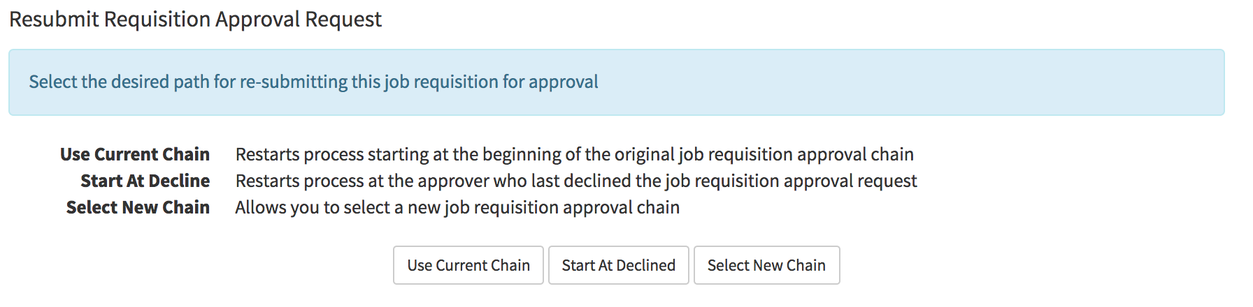Pick a new approval chain via button
This screenshot has width=1253, height=307.
point(766,265)
